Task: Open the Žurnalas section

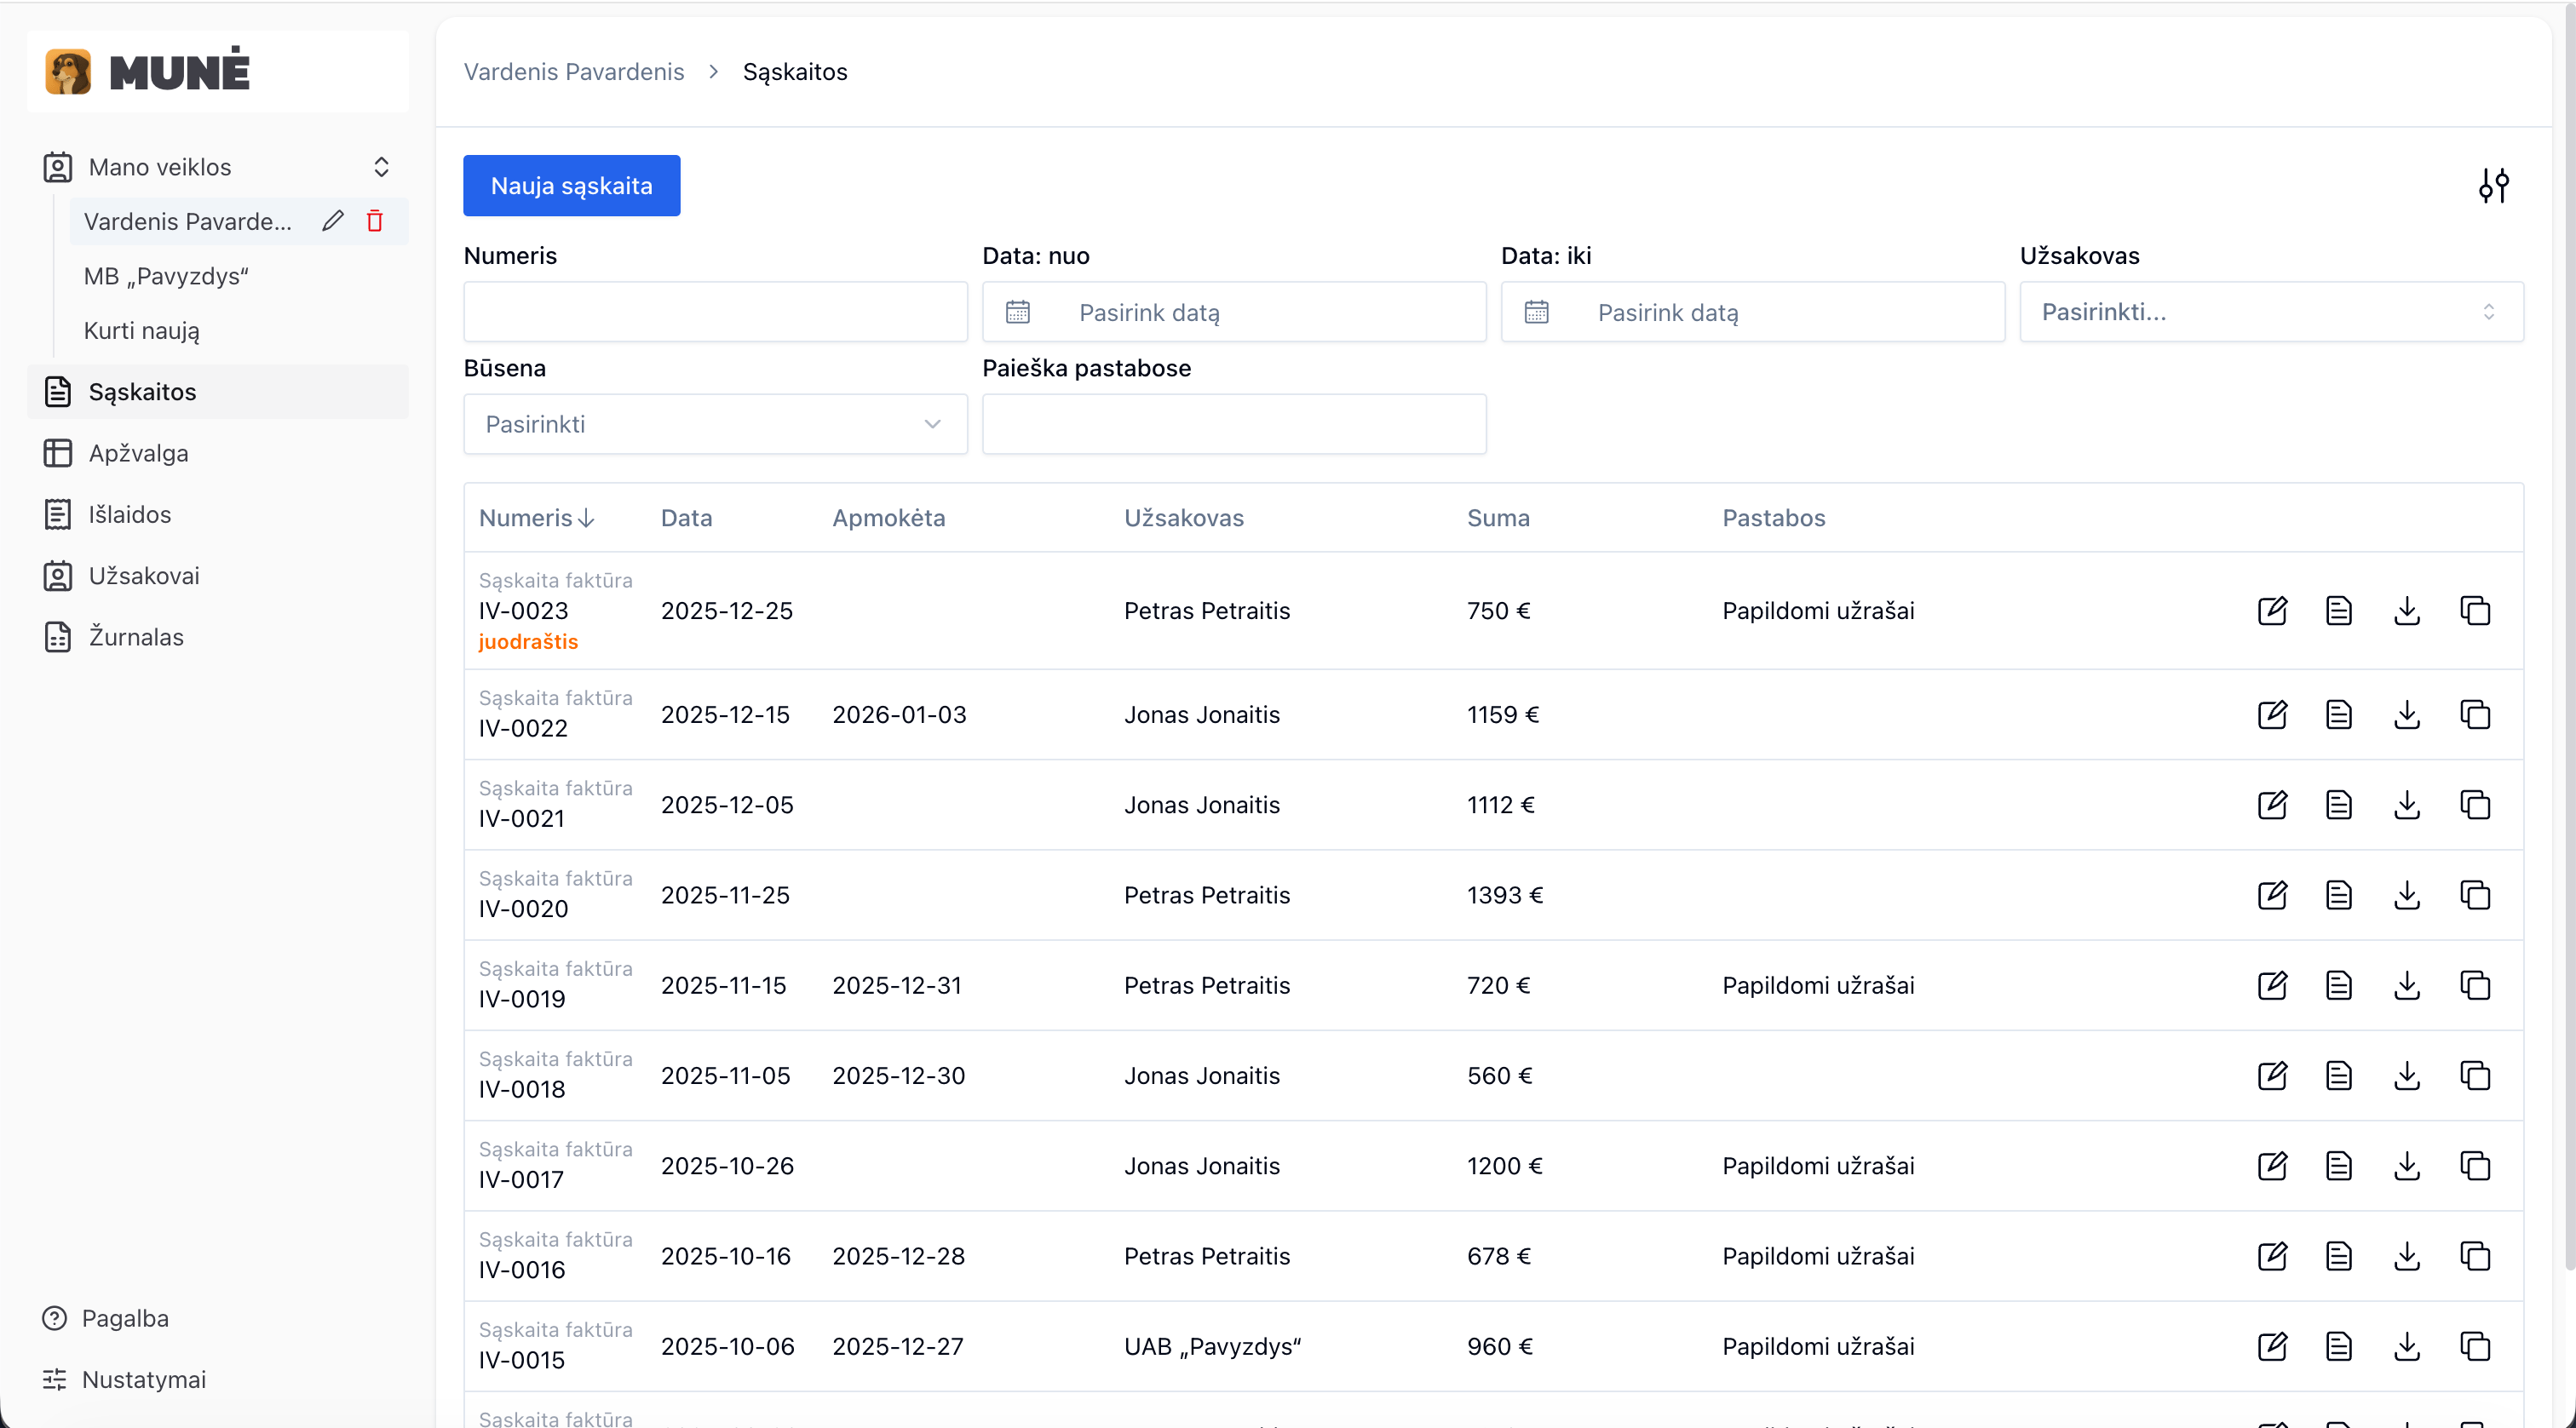Action: point(135,637)
